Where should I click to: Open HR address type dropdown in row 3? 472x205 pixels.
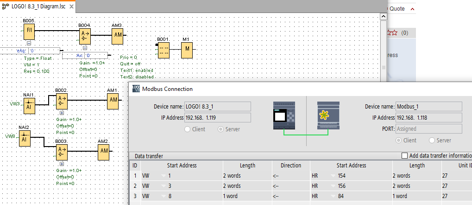pos(333,196)
